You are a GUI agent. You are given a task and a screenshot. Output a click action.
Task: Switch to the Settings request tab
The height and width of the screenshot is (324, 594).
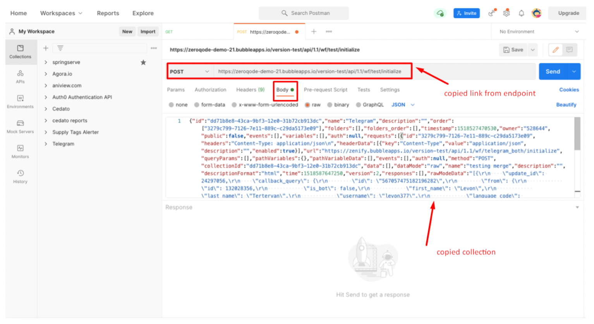click(x=390, y=90)
